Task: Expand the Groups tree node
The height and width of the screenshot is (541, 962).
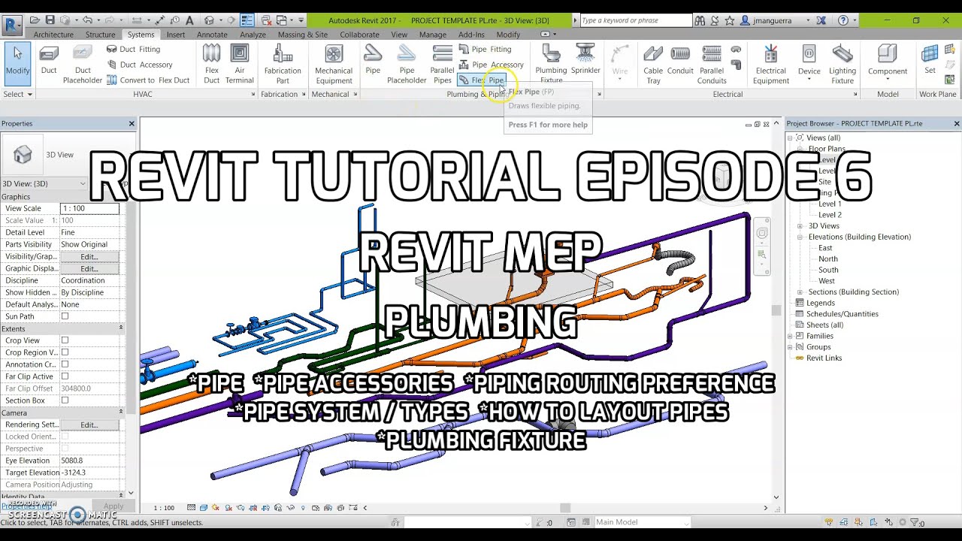Action: tap(791, 347)
